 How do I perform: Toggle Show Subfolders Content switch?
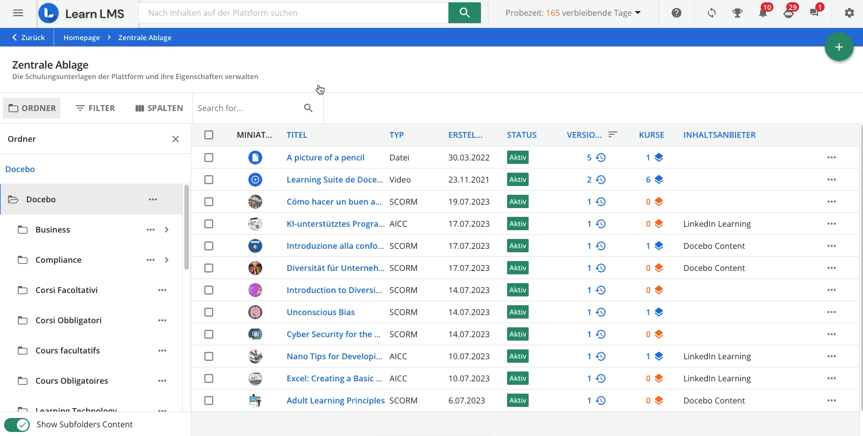(x=17, y=424)
